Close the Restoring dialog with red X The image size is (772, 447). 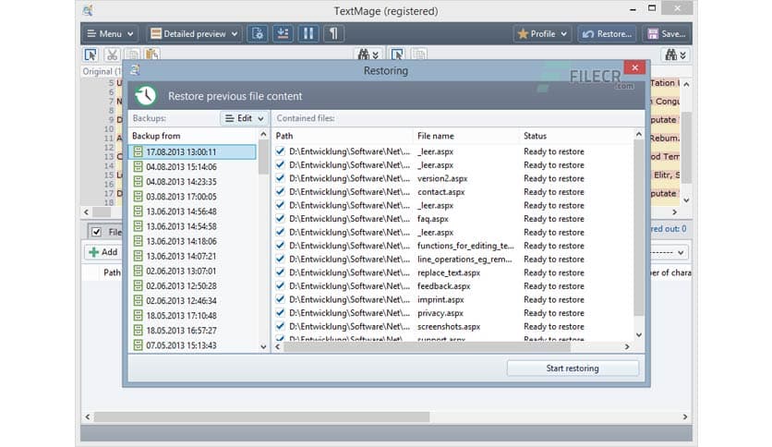634,67
